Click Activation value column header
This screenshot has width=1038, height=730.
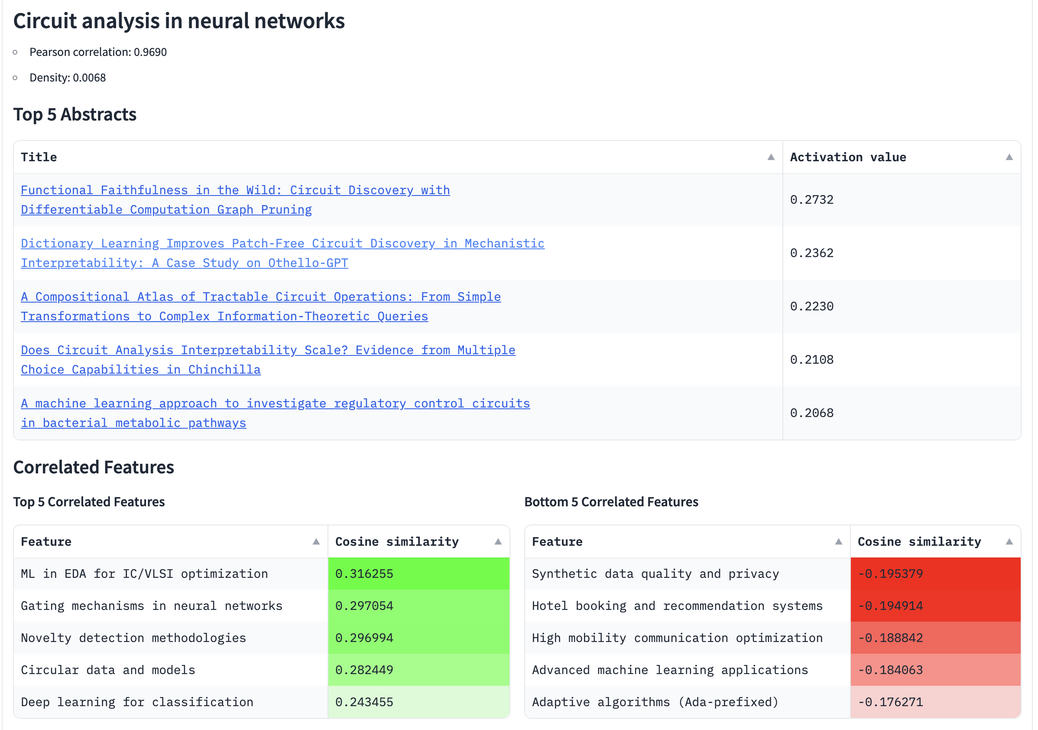pyautogui.click(x=848, y=157)
